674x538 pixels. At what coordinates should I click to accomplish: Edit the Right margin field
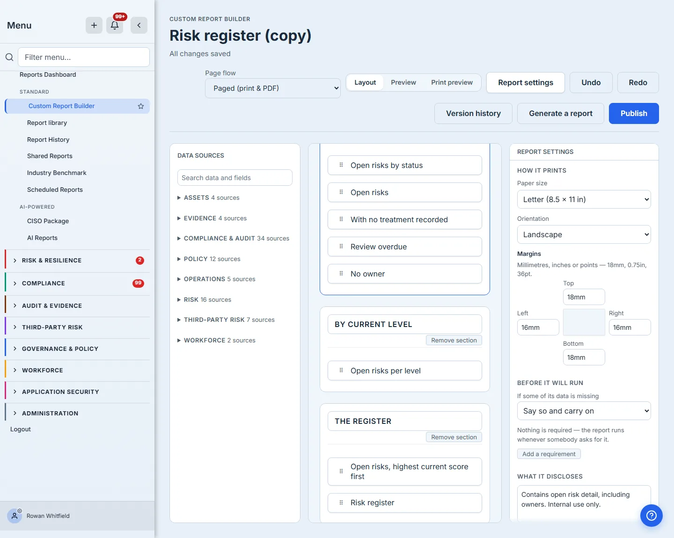click(x=630, y=327)
